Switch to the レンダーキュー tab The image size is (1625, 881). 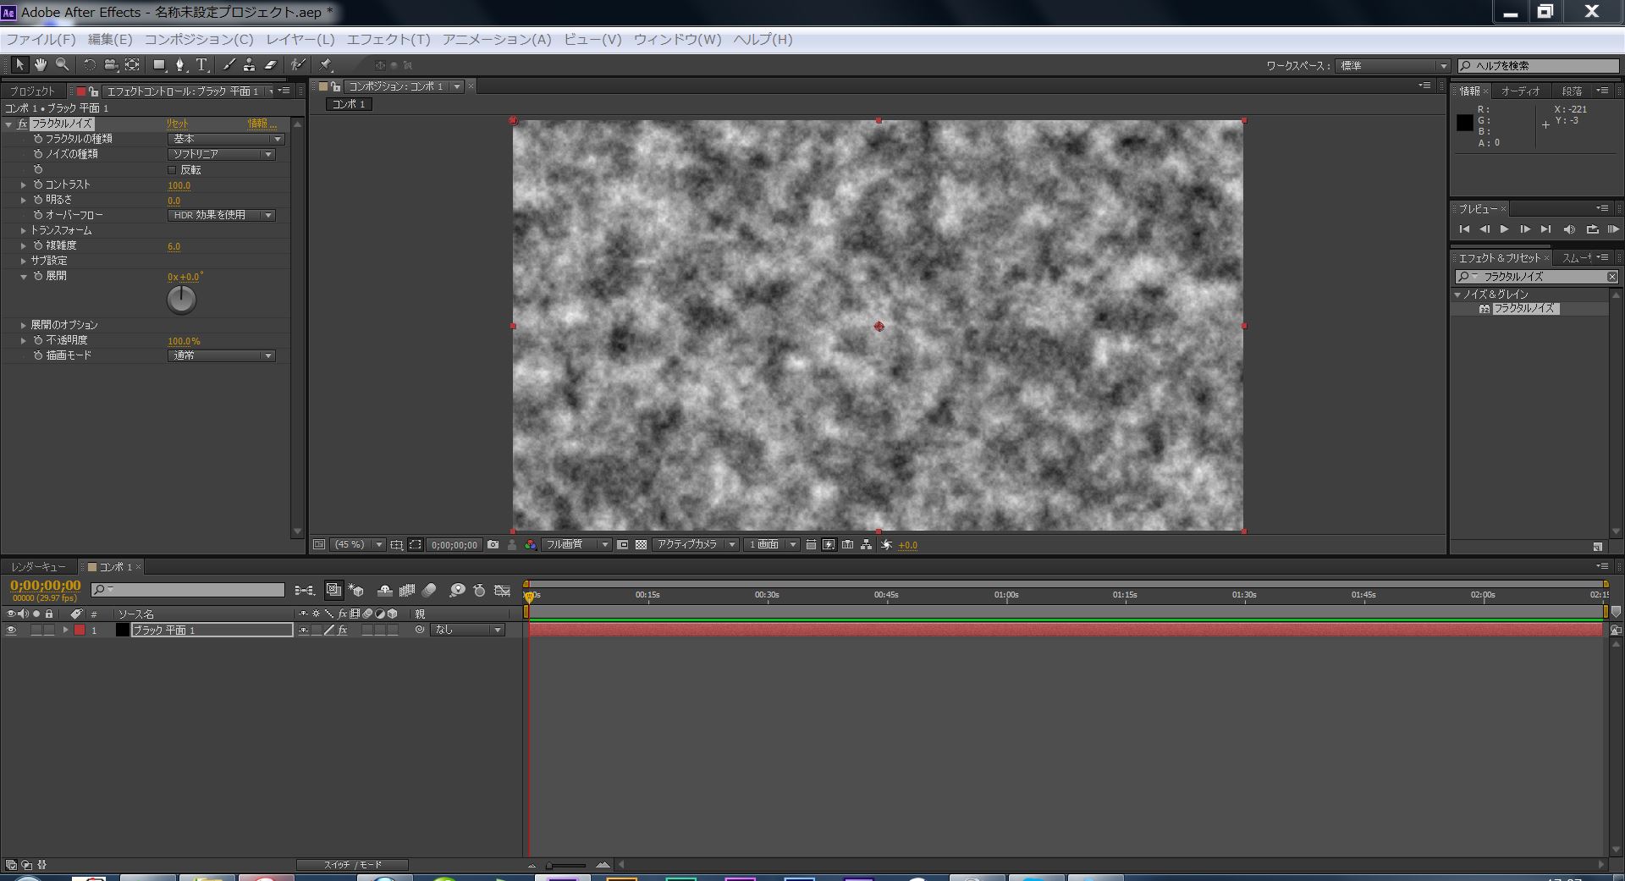(x=38, y=567)
